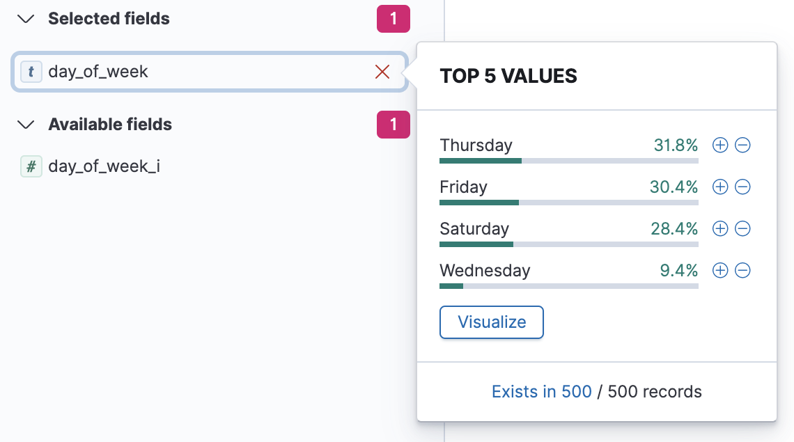Remove day_of_week with the red X
This screenshot has width=794, height=442.
pos(382,71)
